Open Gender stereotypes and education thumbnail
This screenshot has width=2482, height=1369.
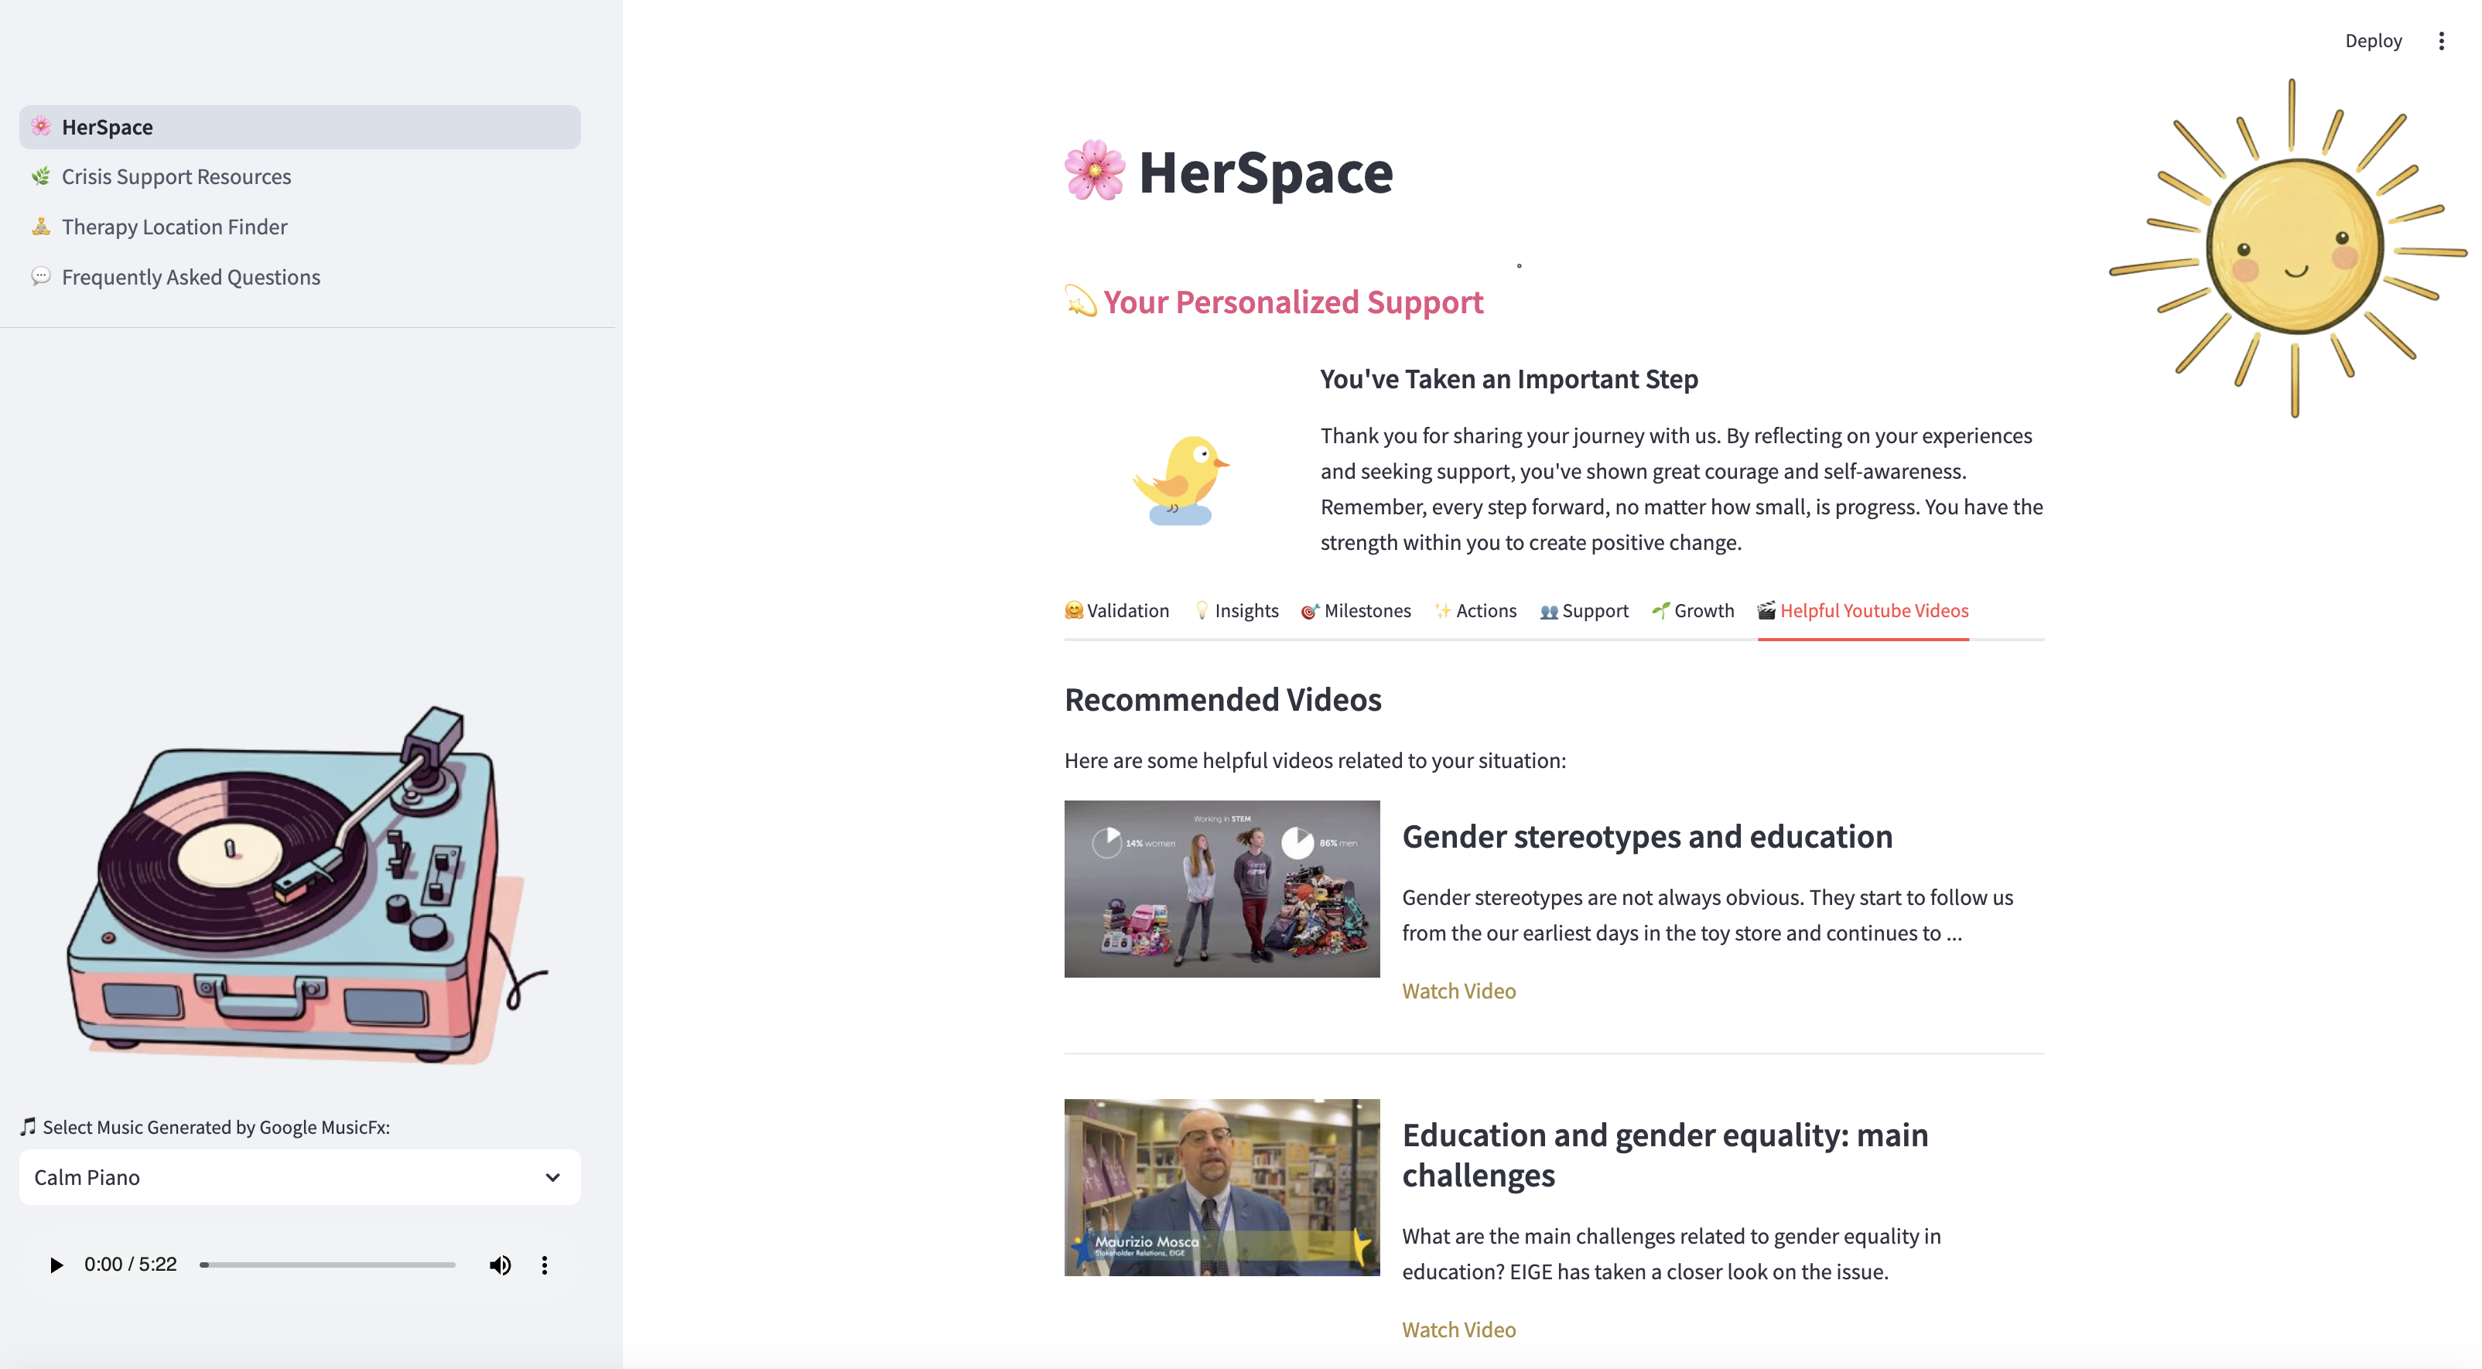1221,888
